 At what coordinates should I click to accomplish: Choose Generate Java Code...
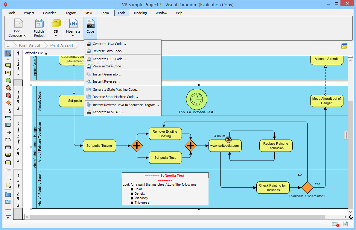point(123,44)
